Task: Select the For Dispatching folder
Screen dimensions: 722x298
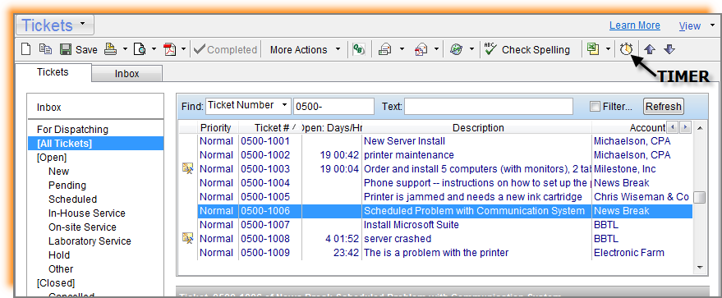Action: coord(73,130)
